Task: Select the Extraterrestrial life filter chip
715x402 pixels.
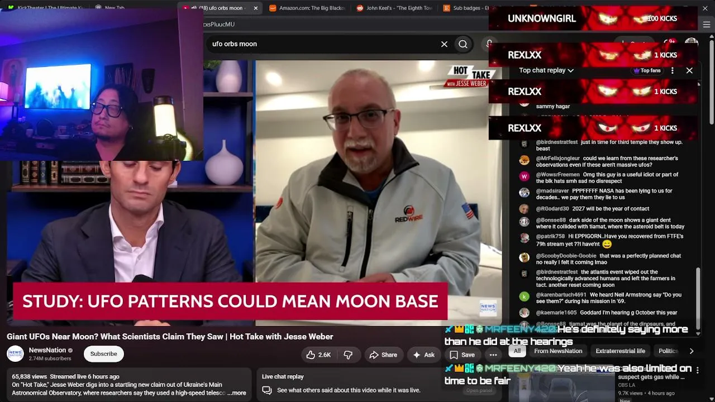Action: pyautogui.click(x=620, y=351)
